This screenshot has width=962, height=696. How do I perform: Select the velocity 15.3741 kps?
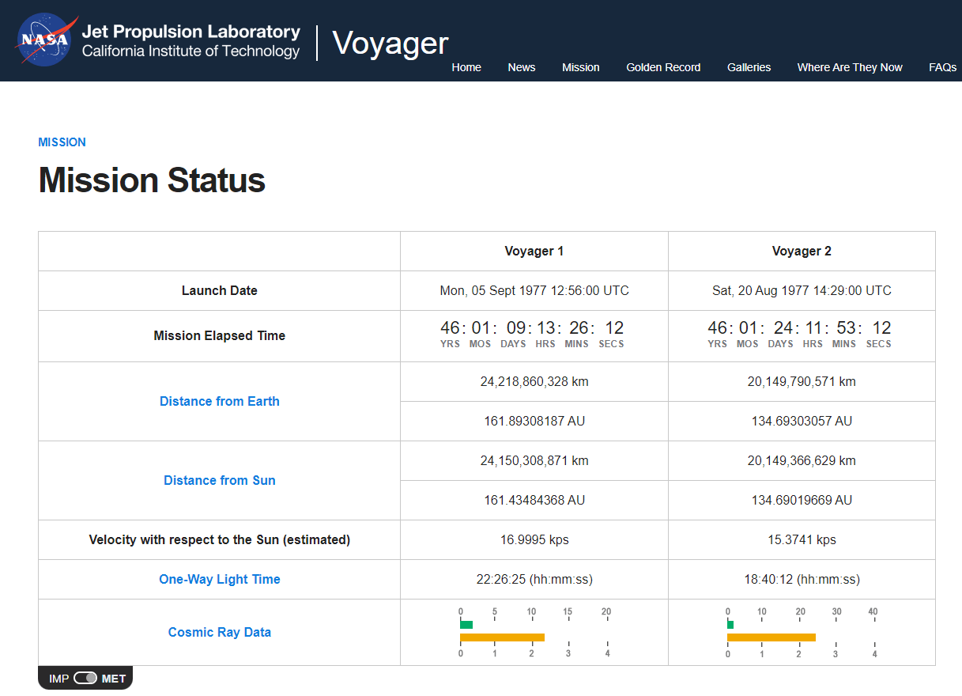point(802,539)
